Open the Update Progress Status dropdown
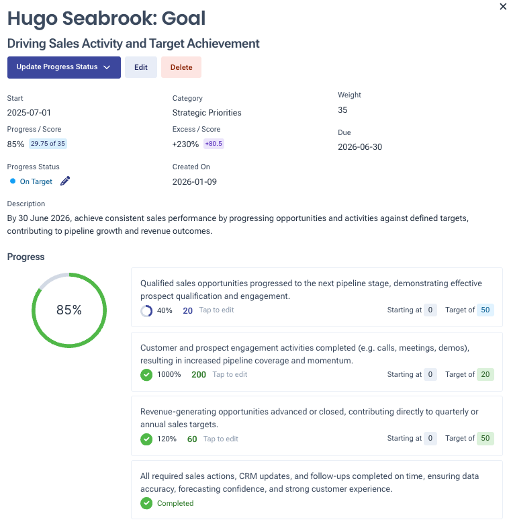Screen dimensions: 511x528 [x=64, y=67]
